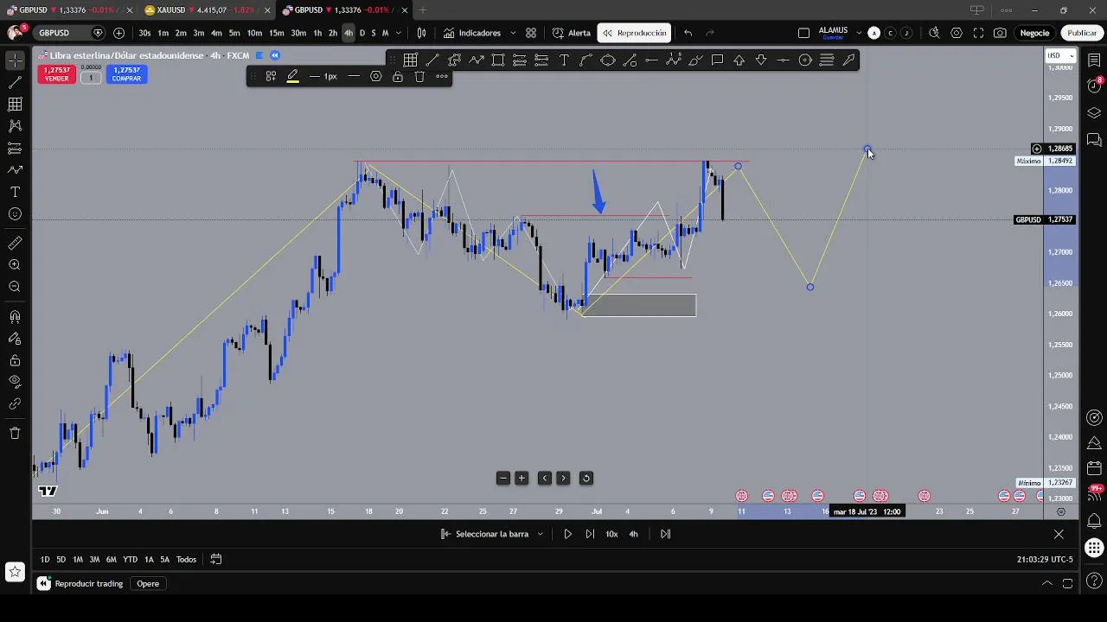Click the red VENDER sell button
This screenshot has height=622, width=1107.
[x=56, y=74]
